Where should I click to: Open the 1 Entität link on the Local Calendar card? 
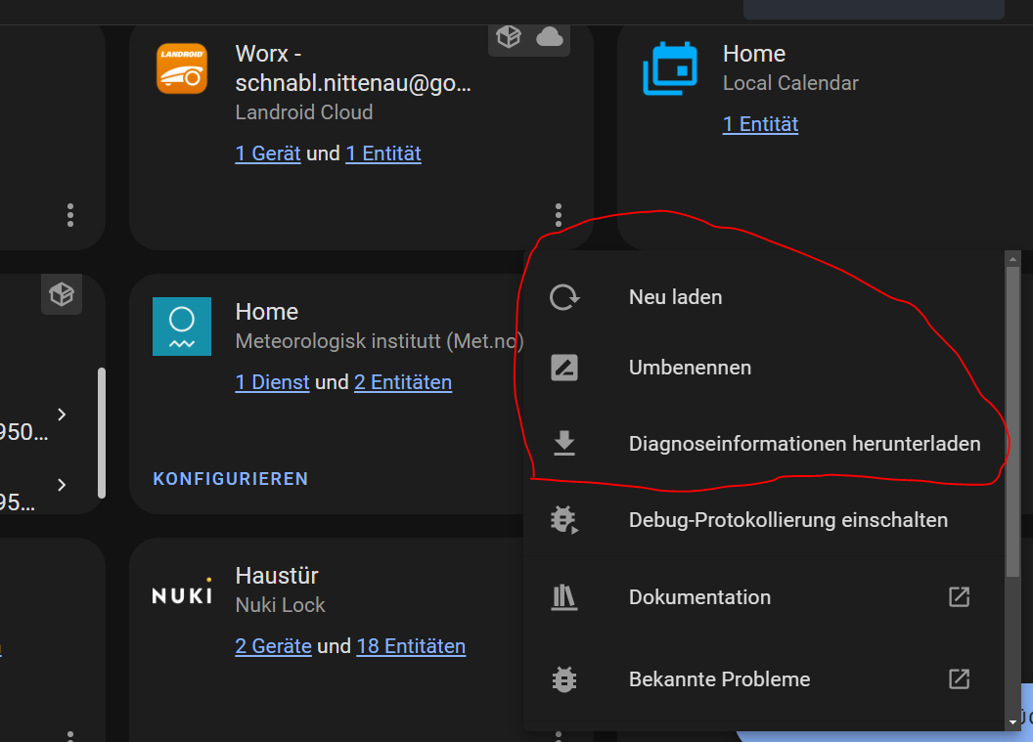pos(761,124)
